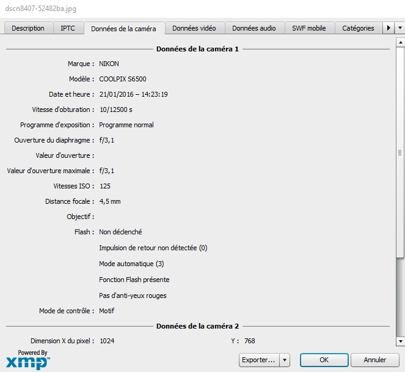Click the Programme normal value

coord(126,125)
